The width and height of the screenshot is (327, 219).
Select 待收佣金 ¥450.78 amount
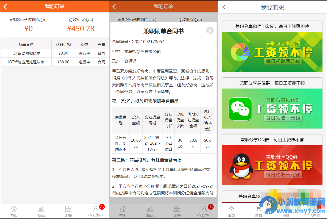81,29
